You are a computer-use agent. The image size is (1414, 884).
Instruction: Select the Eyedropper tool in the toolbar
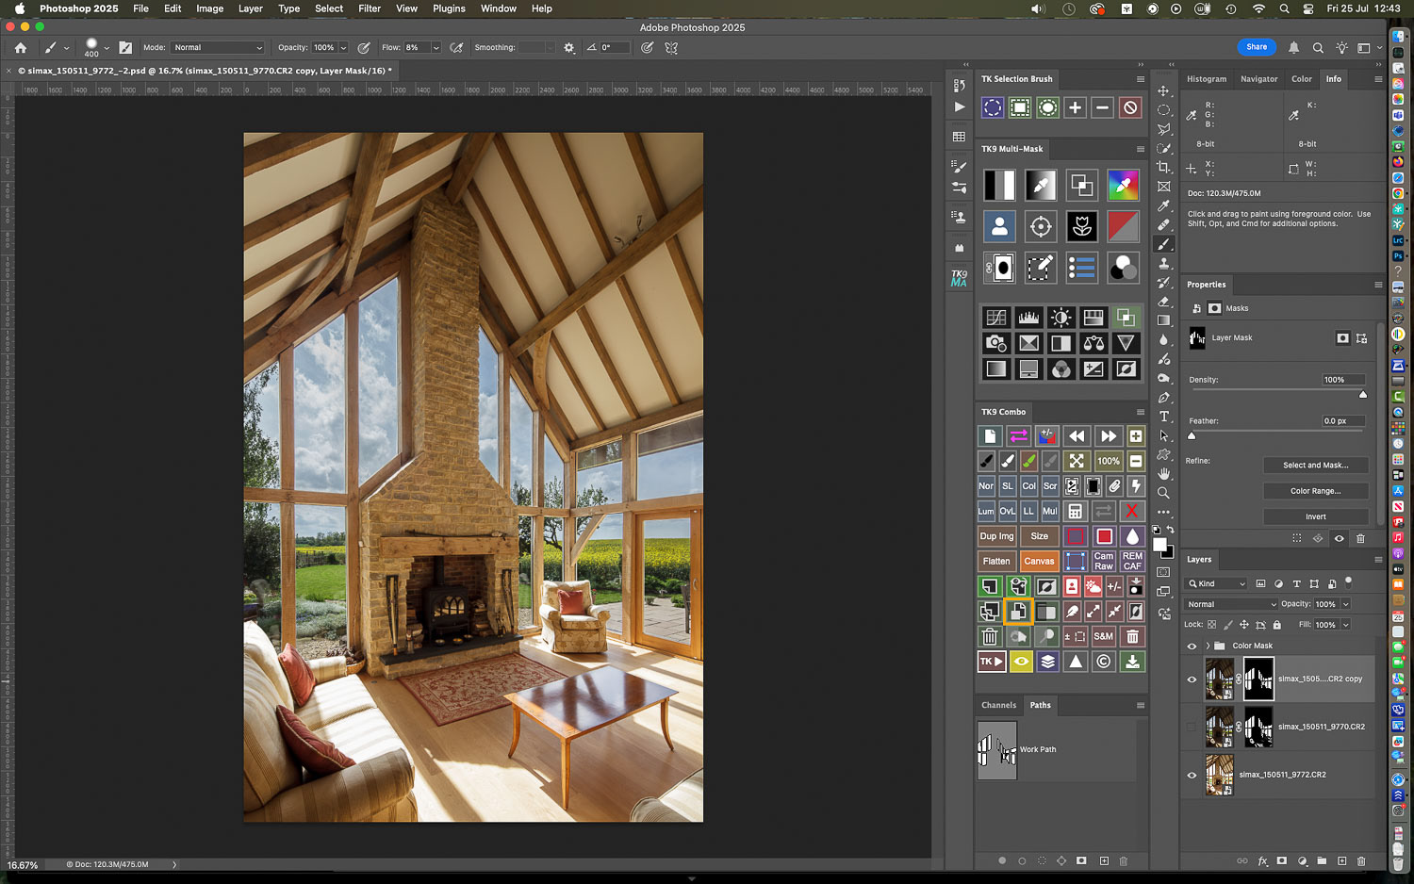[1164, 205]
